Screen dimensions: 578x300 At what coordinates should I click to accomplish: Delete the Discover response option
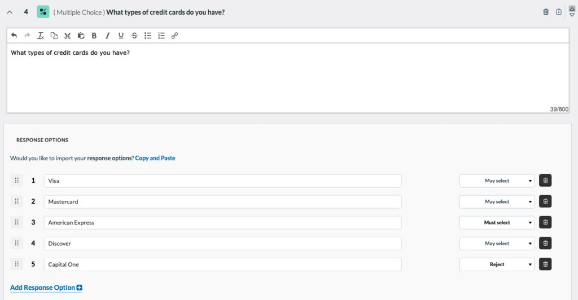coord(545,243)
